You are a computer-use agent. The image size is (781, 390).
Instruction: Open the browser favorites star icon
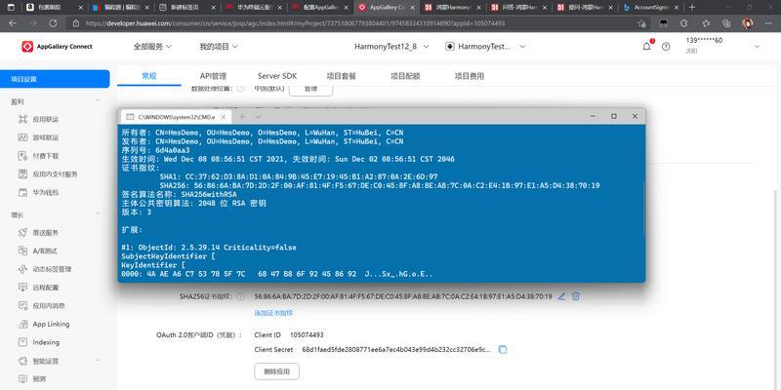(706, 23)
